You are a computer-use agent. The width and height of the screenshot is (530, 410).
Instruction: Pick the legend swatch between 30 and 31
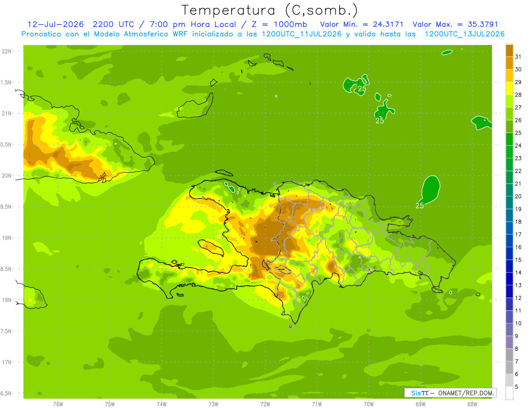tap(509, 63)
